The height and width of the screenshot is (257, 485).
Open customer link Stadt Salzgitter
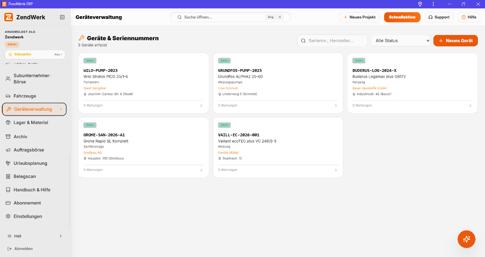pyautogui.click(x=95, y=89)
